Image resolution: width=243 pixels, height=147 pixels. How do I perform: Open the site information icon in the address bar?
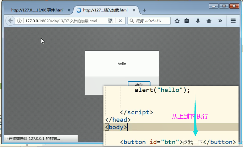click(19, 21)
